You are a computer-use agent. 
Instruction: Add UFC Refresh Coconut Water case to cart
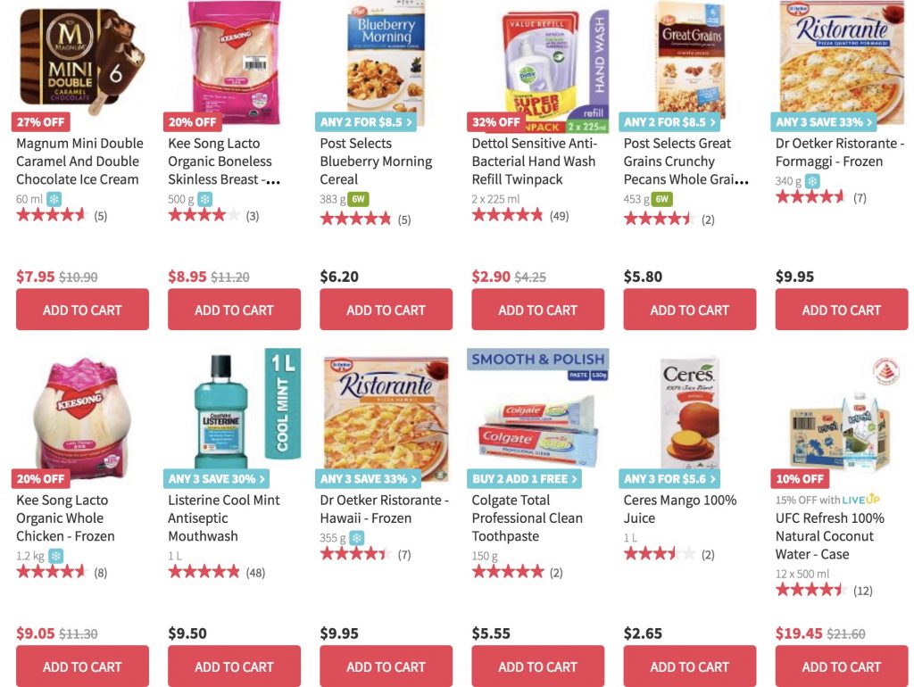coord(841,666)
